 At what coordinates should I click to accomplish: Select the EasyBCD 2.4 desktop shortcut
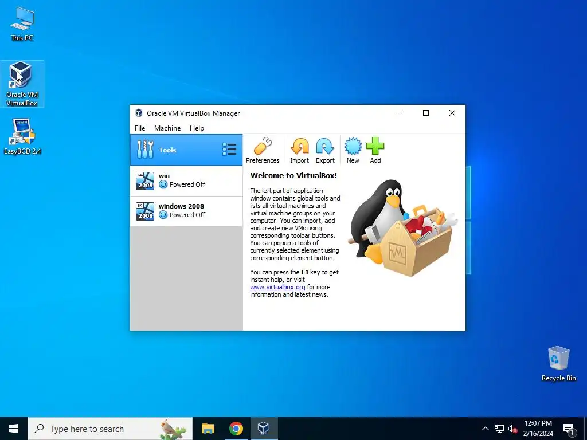click(22, 136)
